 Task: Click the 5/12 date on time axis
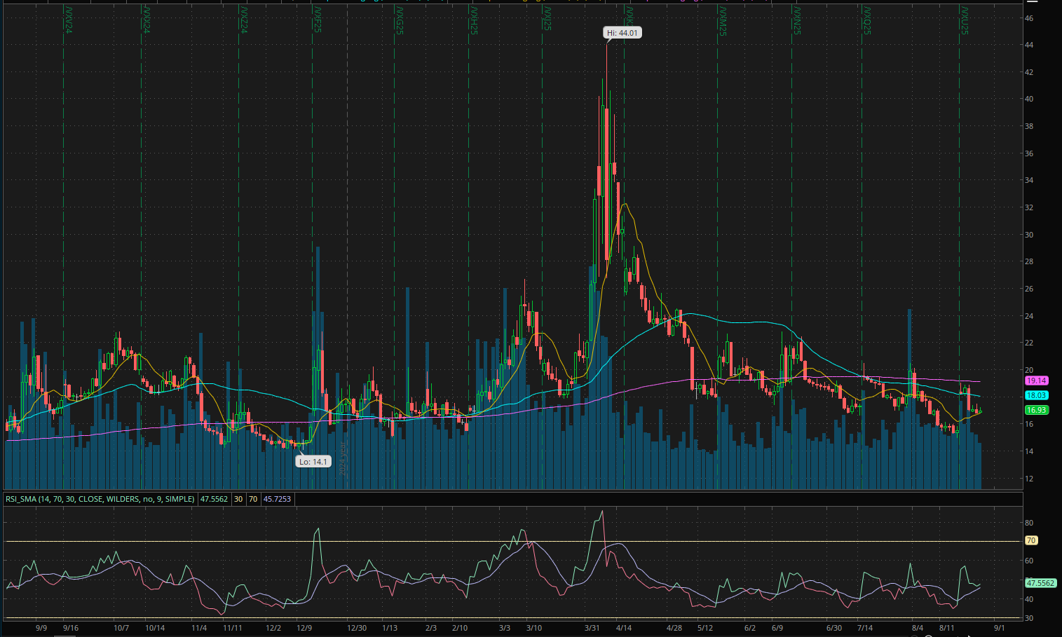click(705, 628)
